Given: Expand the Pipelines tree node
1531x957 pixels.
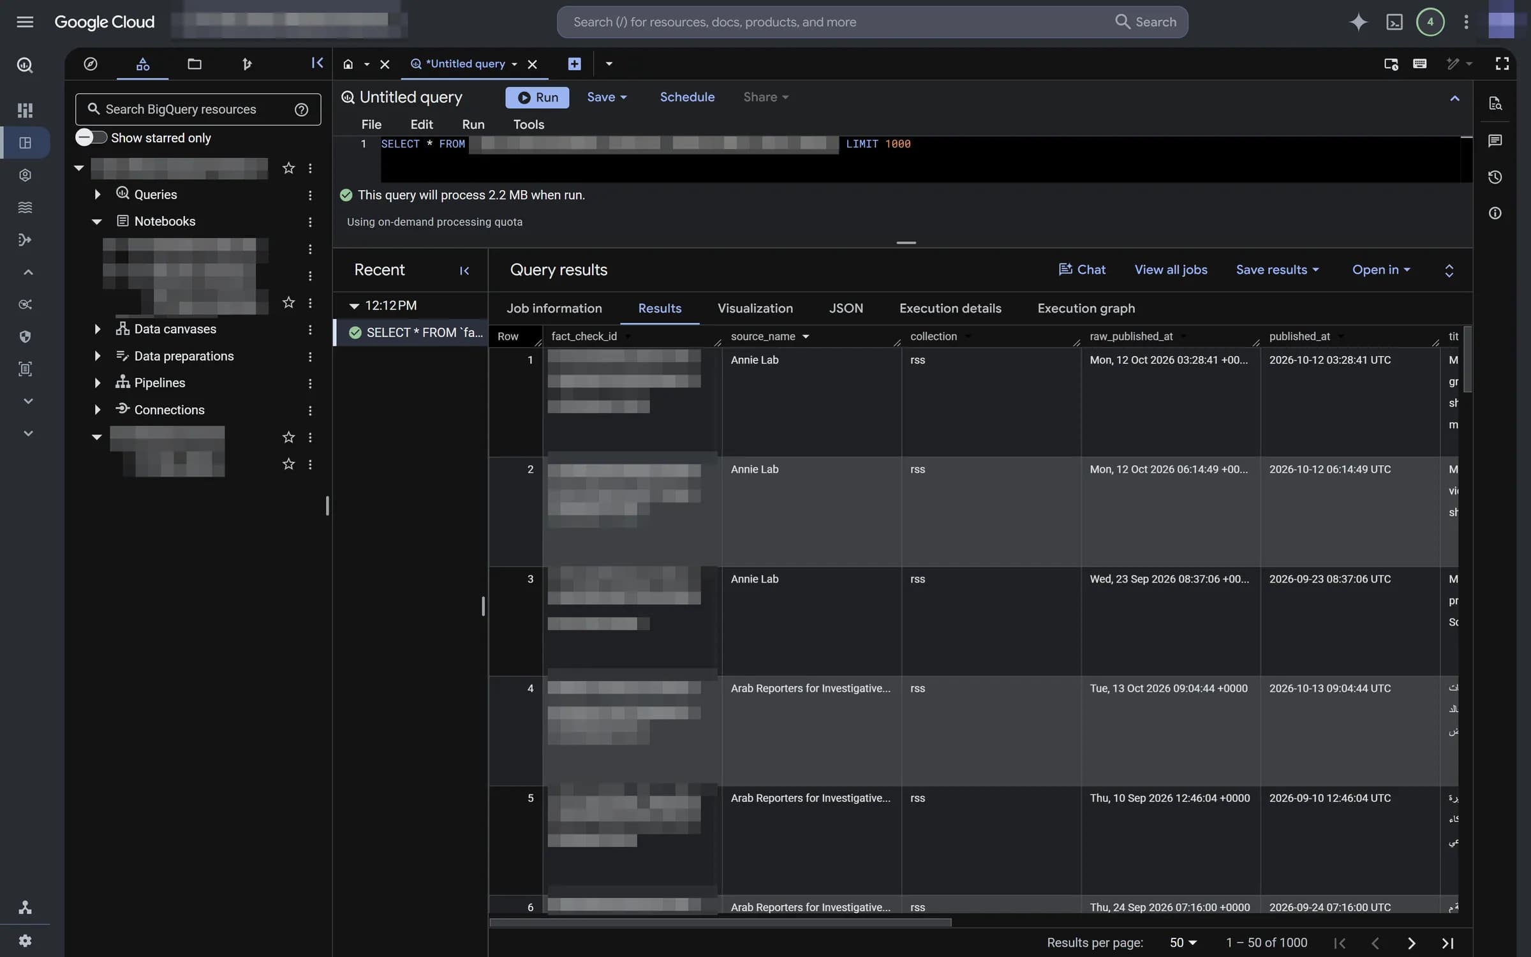Looking at the screenshot, I should [98, 383].
